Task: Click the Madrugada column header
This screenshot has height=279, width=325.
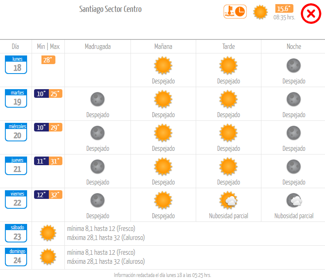Action: [x=98, y=46]
